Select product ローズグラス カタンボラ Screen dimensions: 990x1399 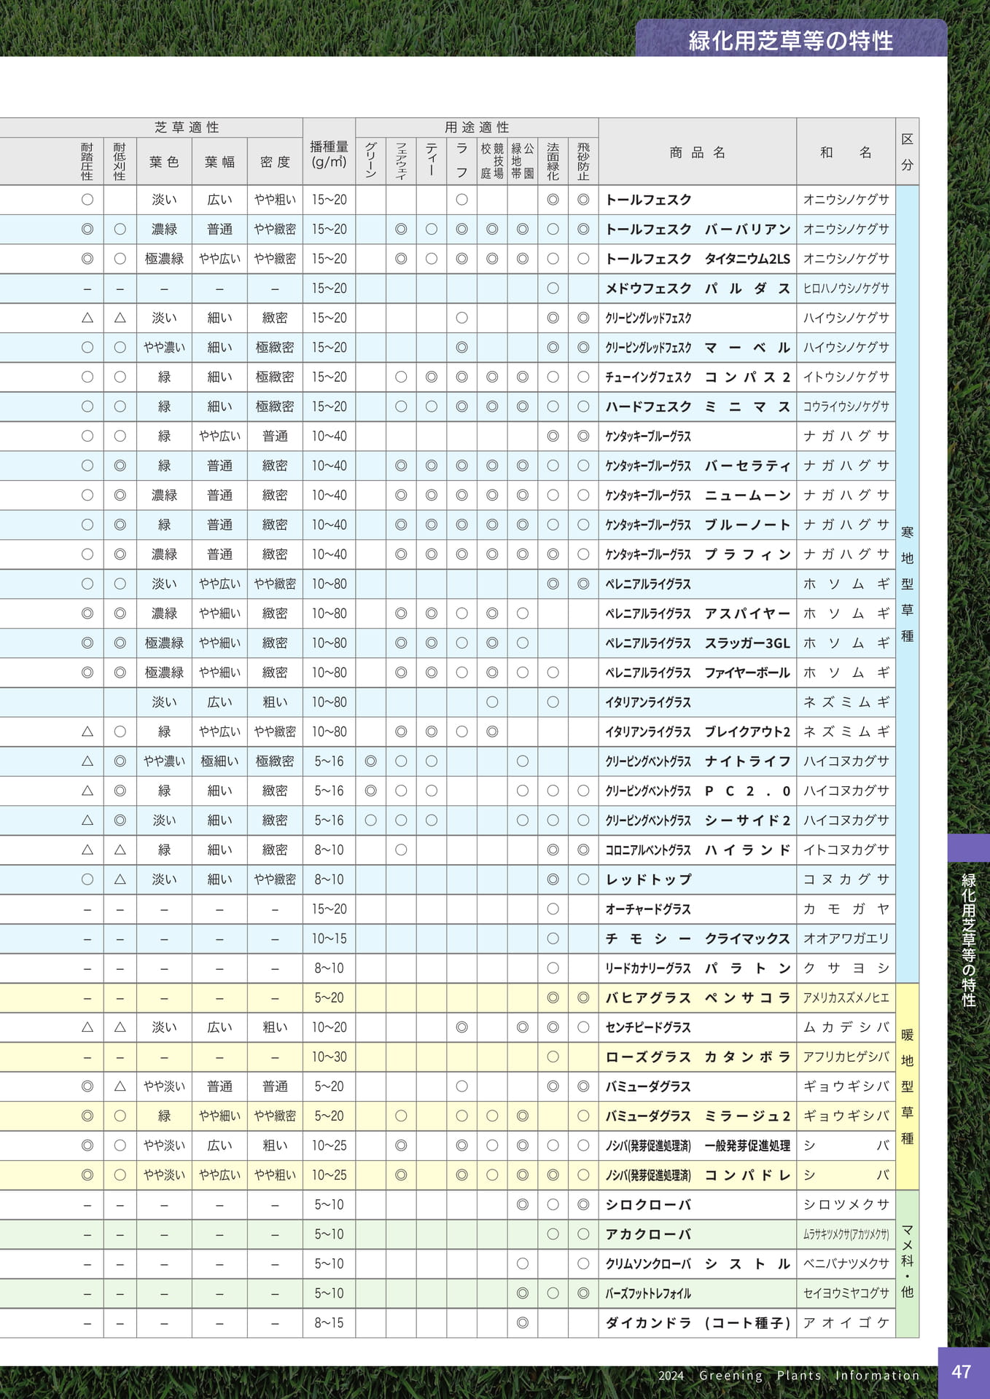coord(698,1057)
